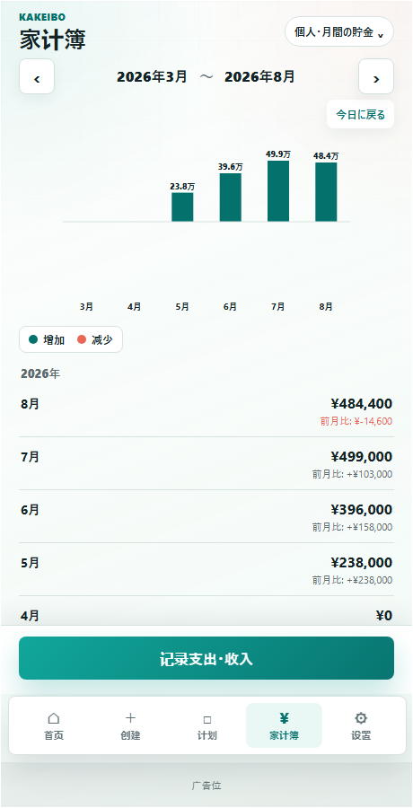The width and height of the screenshot is (413, 808).
Task: Click the red 减少 legend dot
Action: coord(82,339)
